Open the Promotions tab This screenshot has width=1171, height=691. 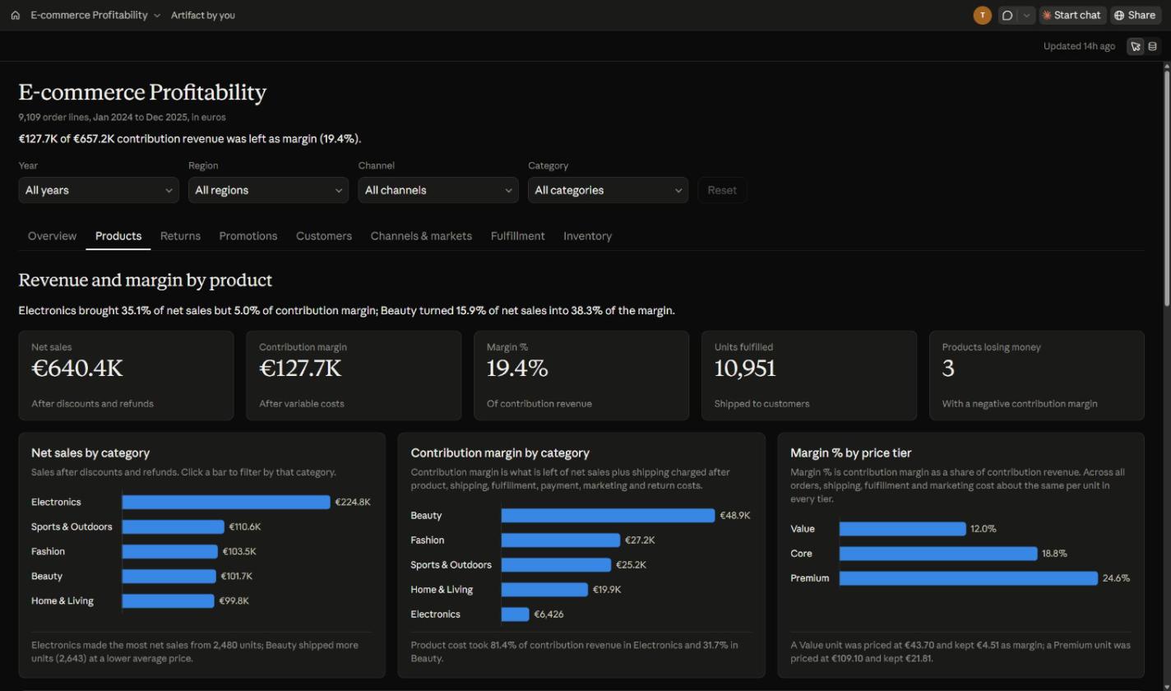248,236
